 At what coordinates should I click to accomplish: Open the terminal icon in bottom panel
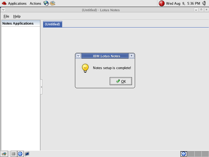coord(27,154)
